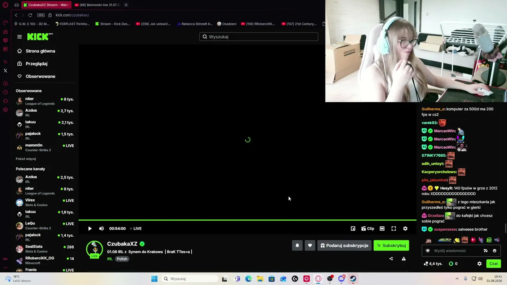Open video player settings gear

point(405,228)
